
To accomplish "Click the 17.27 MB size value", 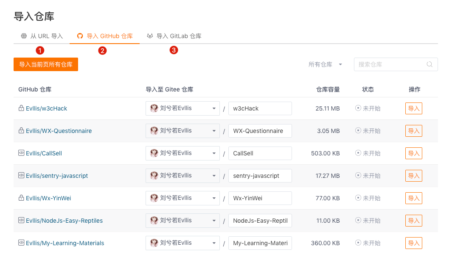I will click(328, 176).
